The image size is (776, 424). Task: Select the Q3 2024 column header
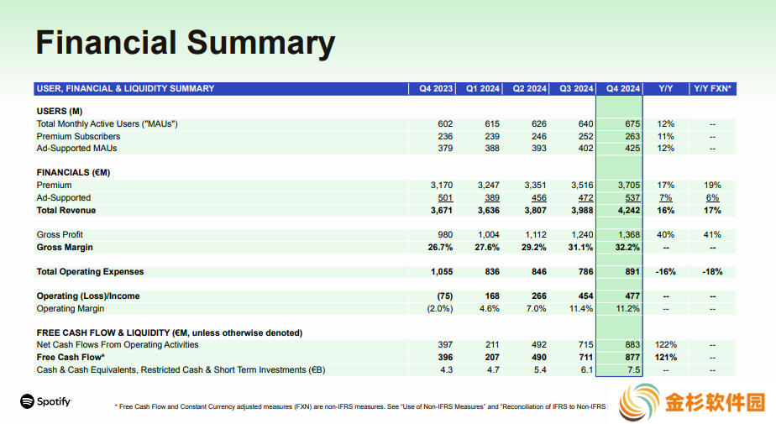pyautogui.click(x=576, y=88)
